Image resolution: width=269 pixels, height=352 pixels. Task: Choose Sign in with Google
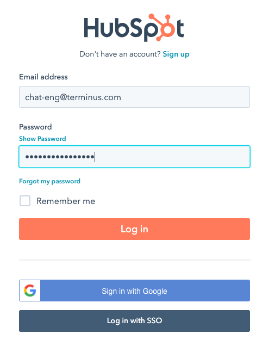(x=135, y=291)
